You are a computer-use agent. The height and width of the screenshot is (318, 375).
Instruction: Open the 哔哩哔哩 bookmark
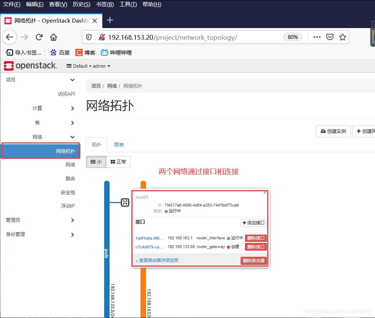coord(116,53)
